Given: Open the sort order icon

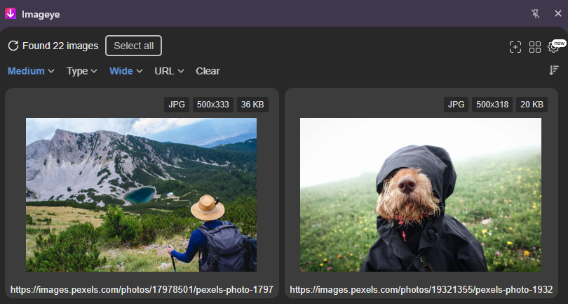Looking at the screenshot, I should pos(554,70).
